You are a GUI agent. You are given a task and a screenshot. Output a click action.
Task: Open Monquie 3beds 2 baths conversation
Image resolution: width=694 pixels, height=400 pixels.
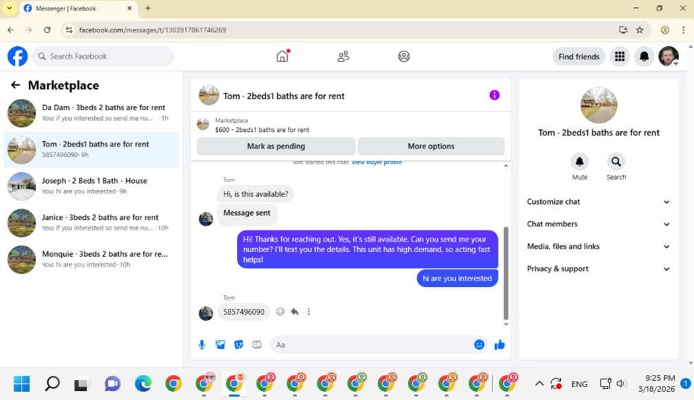(x=91, y=260)
